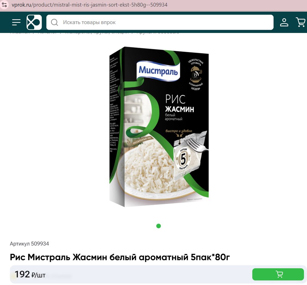Click the cart icon on the green button
Image resolution: width=307 pixels, height=285 pixels.
[x=279, y=274]
